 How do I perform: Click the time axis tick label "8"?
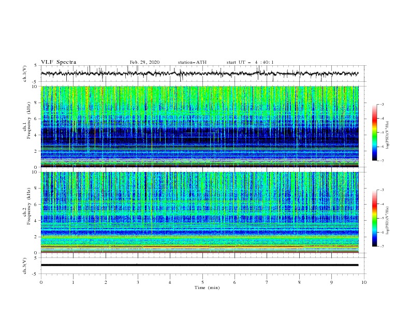299,282
